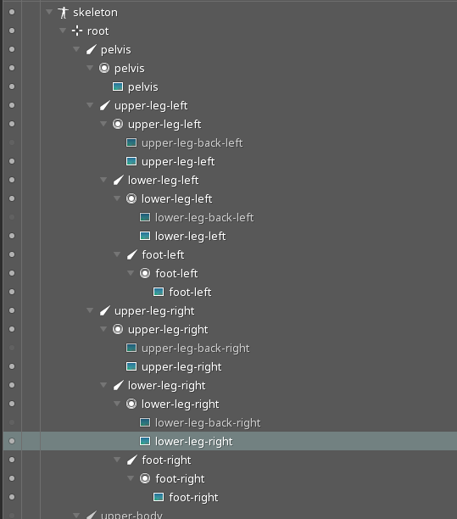Click the foot-left bone icon
This screenshot has height=519, width=457.
pos(131,254)
